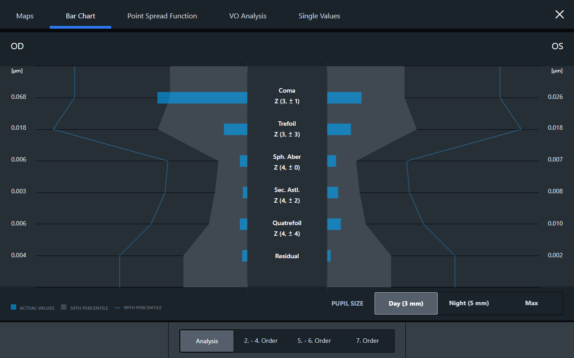
Task: Click the gray 50th Percentile legend swatch
Action: tap(64, 307)
